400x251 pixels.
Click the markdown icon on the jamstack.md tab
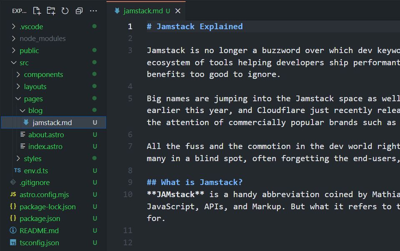(x=117, y=11)
